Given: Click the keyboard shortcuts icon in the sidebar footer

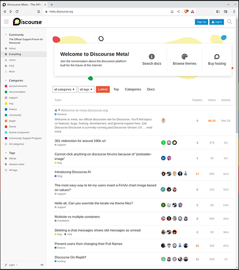Looking at the screenshot, I should [x=42, y=265].
